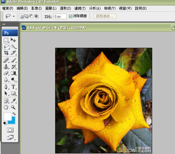Open the Lasso tool preset dropdown
The image size is (175, 154).
click(x=14, y=16)
